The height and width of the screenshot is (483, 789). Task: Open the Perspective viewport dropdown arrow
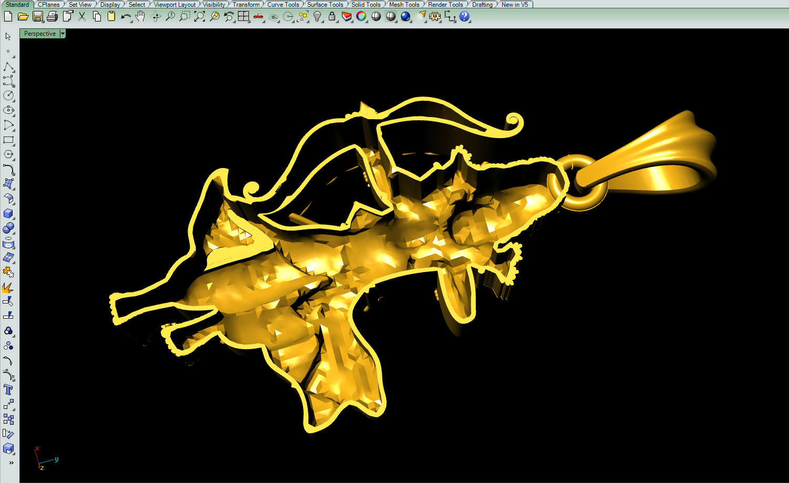point(63,34)
